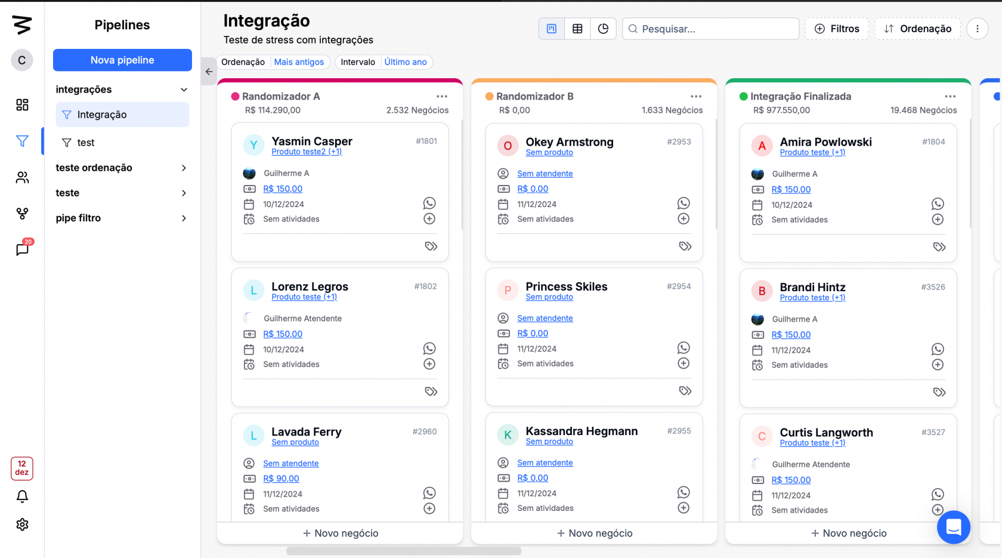Add activity on Lorenz Legros card
This screenshot has height=558, width=1002.
[x=429, y=364]
